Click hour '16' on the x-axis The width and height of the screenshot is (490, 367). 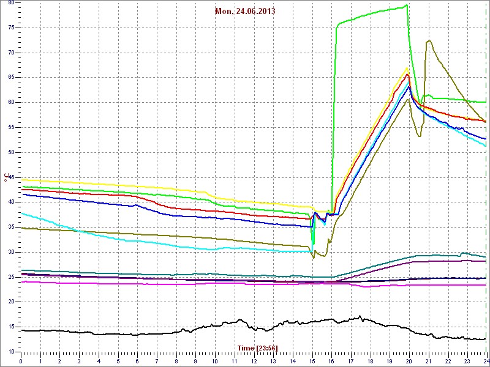click(331, 360)
